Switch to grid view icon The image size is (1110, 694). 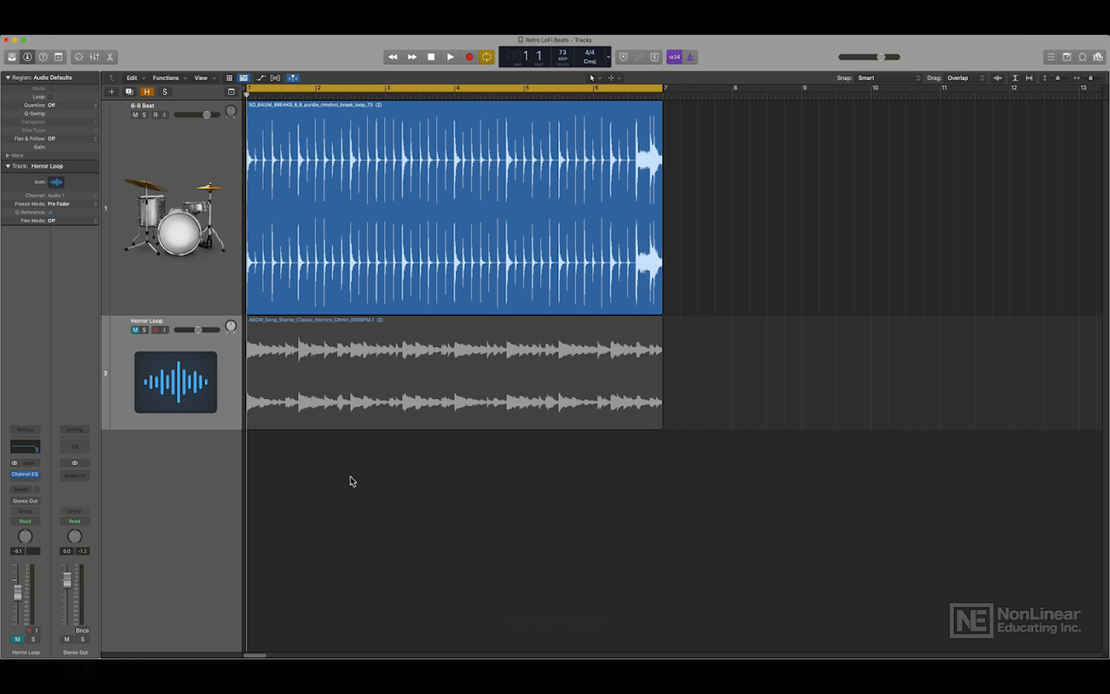[x=229, y=78]
